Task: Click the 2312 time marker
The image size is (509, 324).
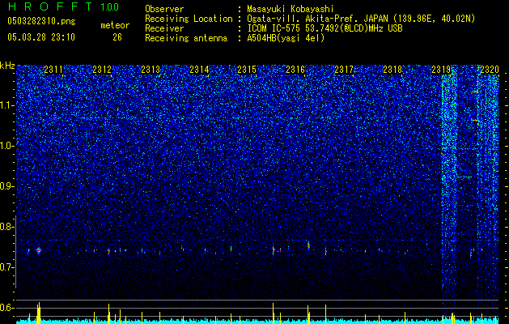Action: click(x=102, y=70)
